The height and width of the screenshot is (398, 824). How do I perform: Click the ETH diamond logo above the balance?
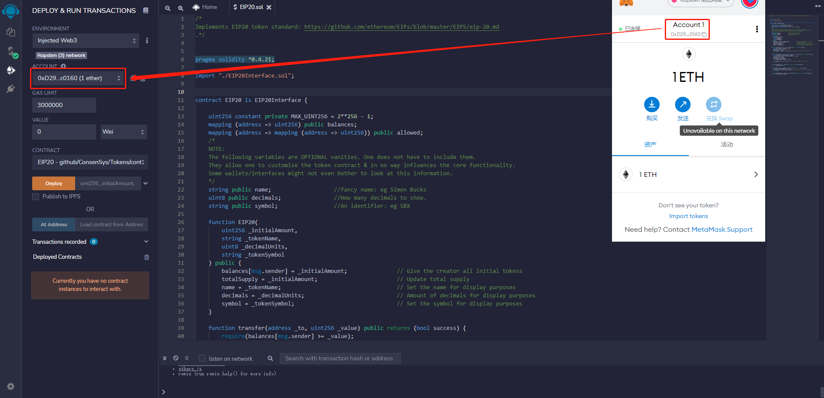pyautogui.click(x=689, y=54)
